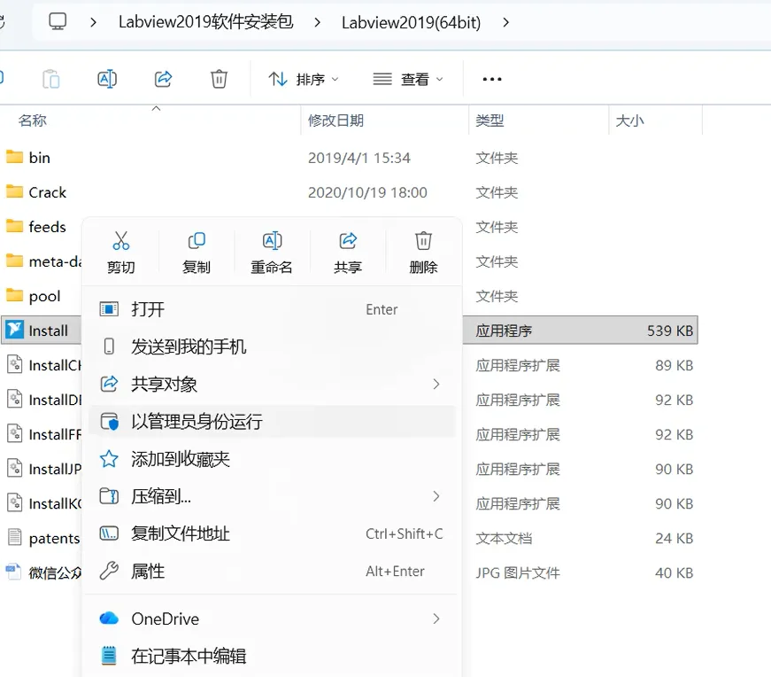The height and width of the screenshot is (677, 771).
Task: Click the 40 KB size cell
Action: pos(675,573)
